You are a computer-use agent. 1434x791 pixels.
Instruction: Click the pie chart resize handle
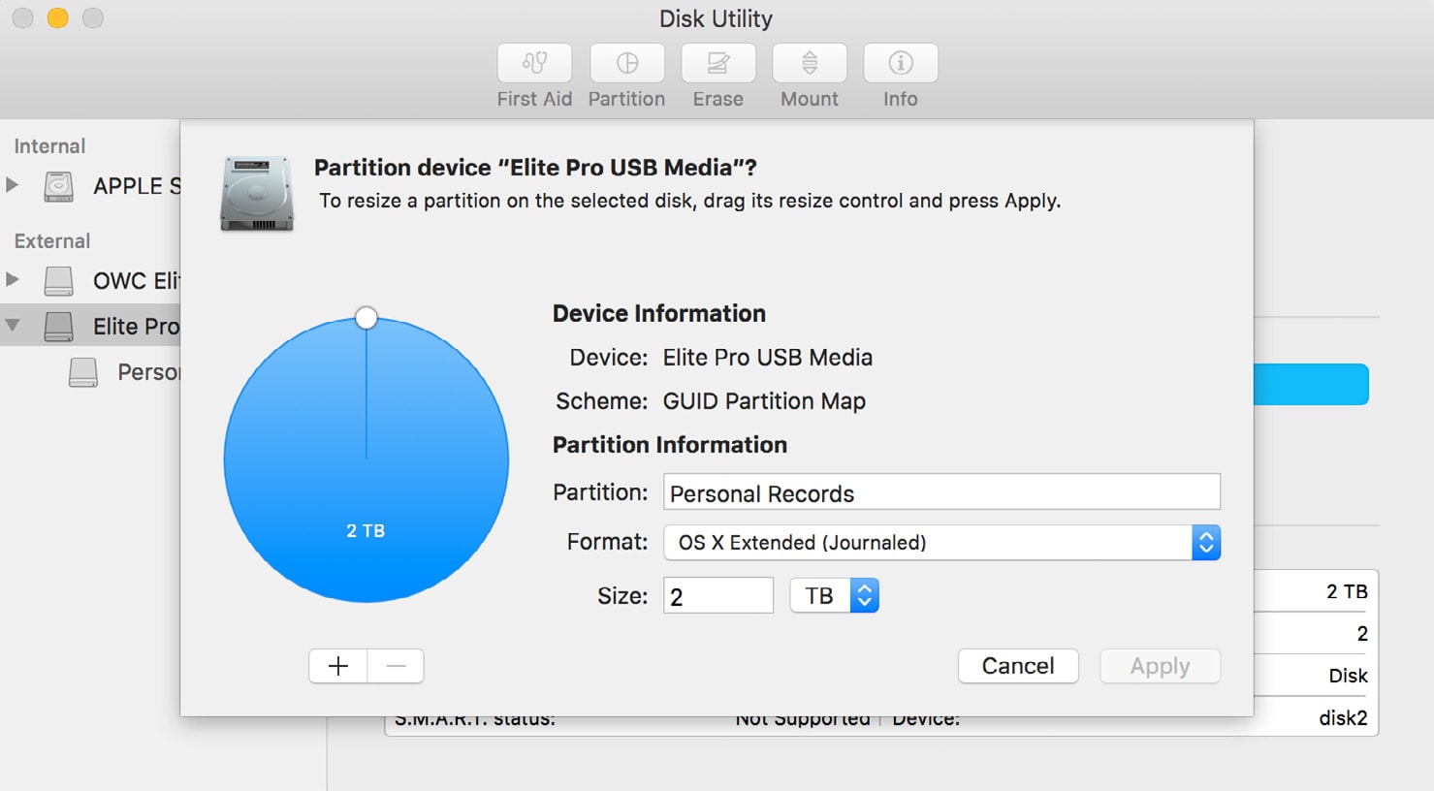click(366, 318)
